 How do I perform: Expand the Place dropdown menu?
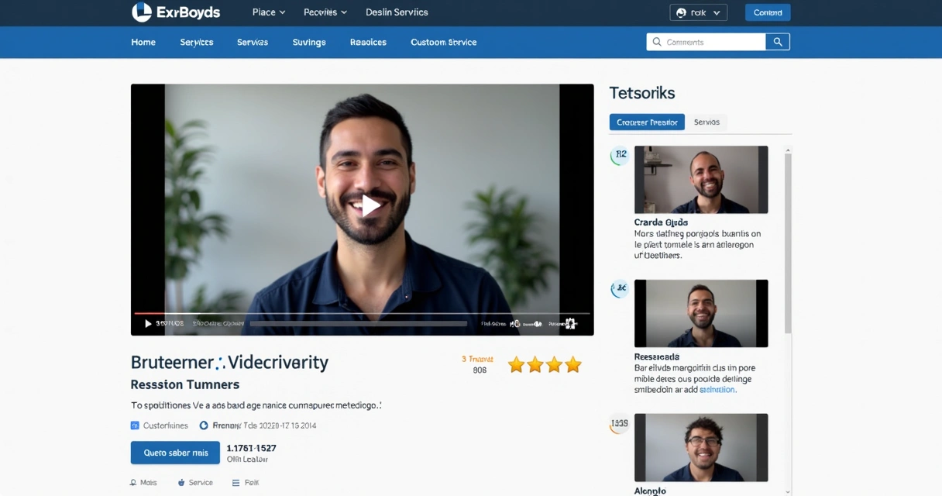coord(269,12)
